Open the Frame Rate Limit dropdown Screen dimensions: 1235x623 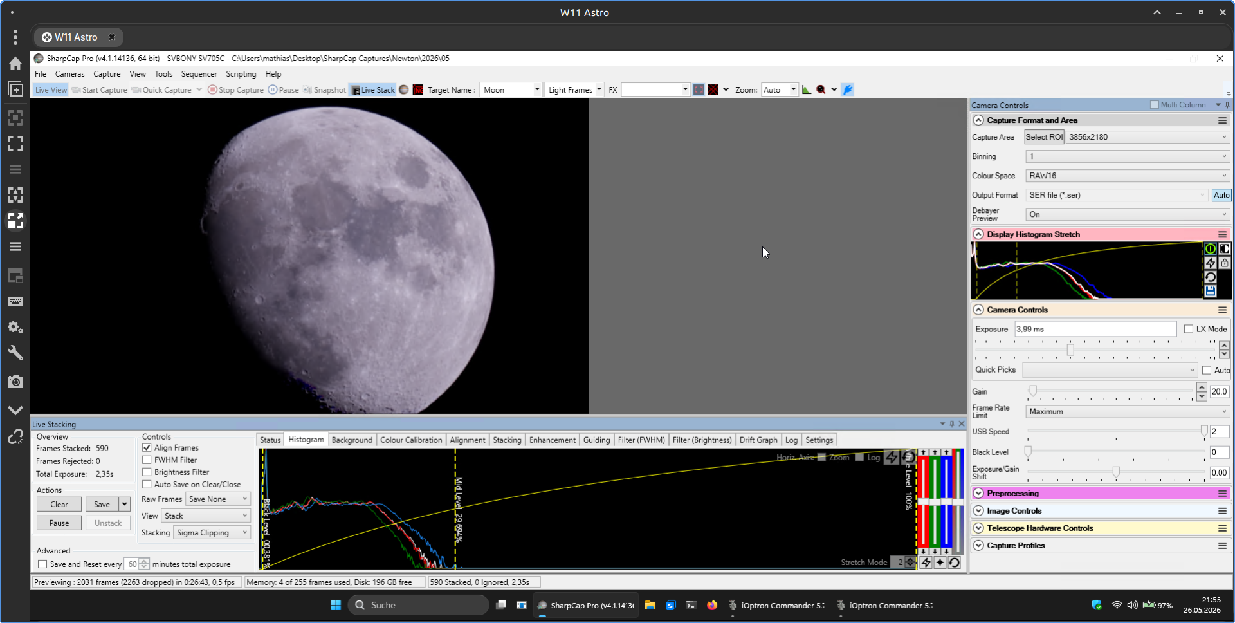click(1128, 412)
